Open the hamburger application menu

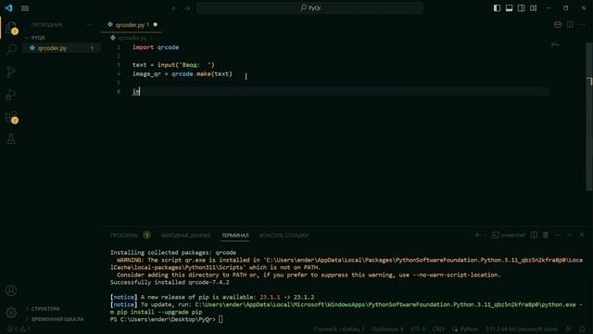(25, 8)
